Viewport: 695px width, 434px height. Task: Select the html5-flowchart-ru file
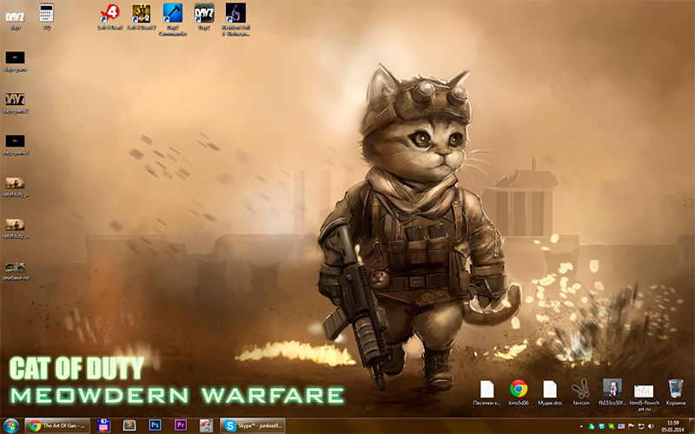(644, 397)
